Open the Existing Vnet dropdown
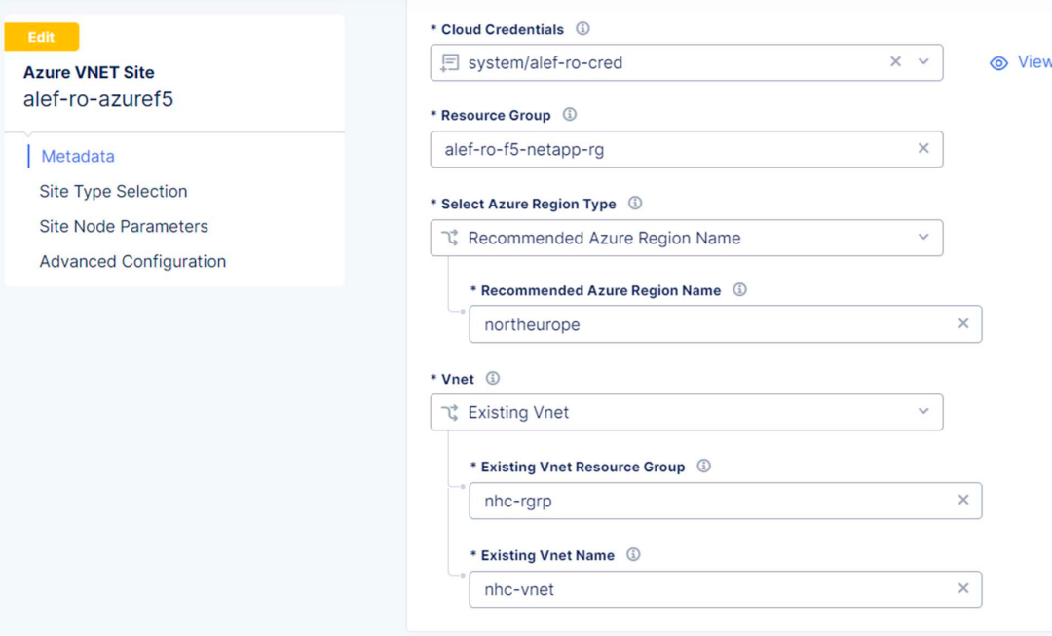The height and width of the screenshot is (636, 1052). coord(687,412)
